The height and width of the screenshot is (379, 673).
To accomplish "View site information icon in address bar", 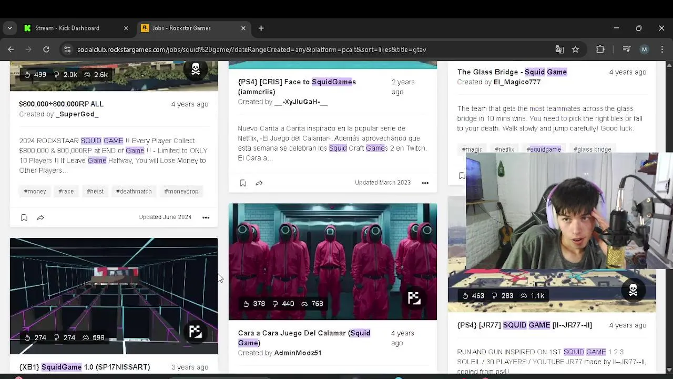I will pyautogui.click(x=67, y=49).
